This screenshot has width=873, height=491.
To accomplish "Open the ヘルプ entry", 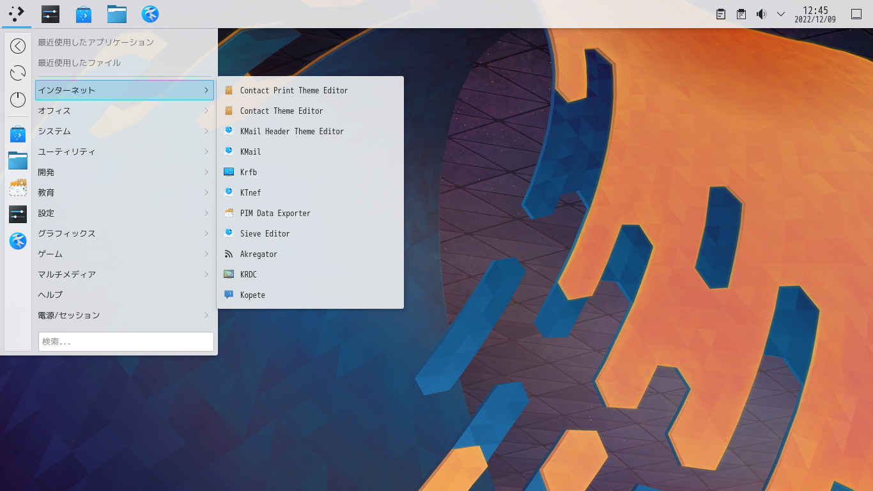I will point(125,295).
